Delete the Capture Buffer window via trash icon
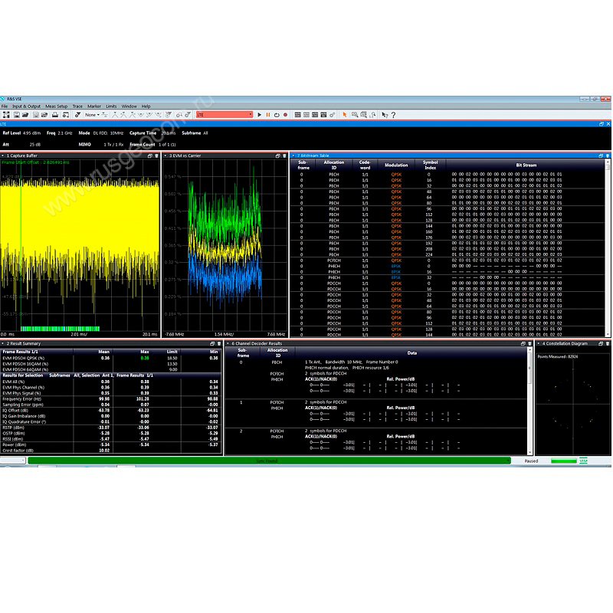613x613 pixels. pyautogui.click(x=157, y=156)
